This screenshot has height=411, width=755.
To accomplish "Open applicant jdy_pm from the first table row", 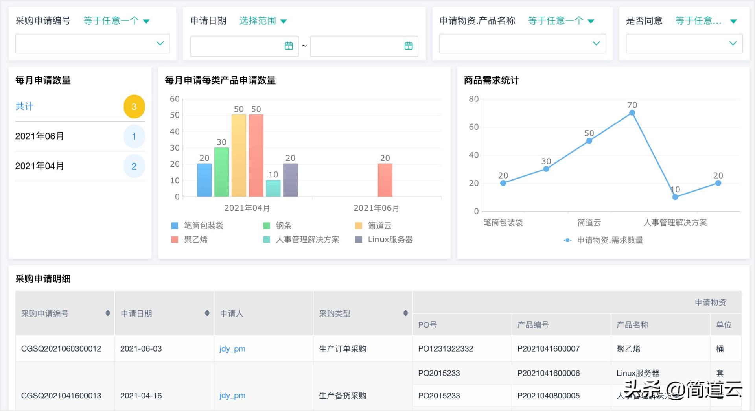I will pyautogui.click(x=232, y=348).
